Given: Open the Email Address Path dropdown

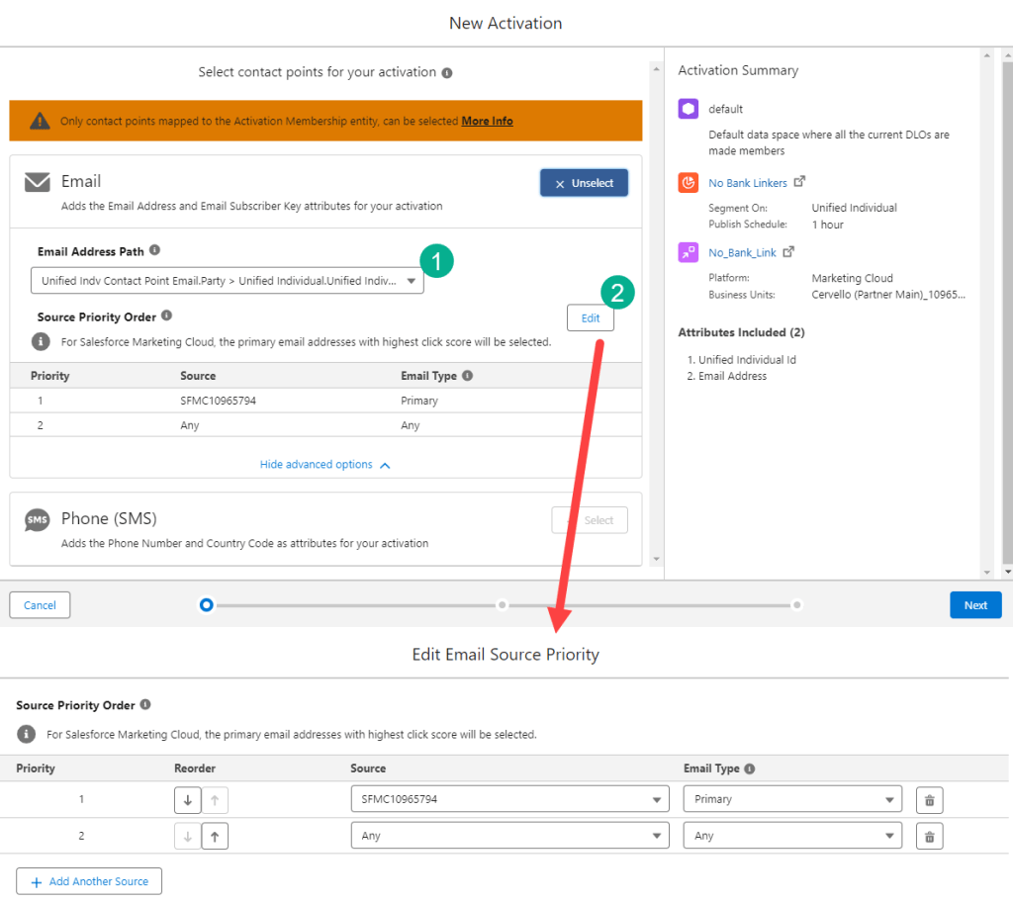Looking at the screenshot, I should pyautogui.click(x=228, y=281).
